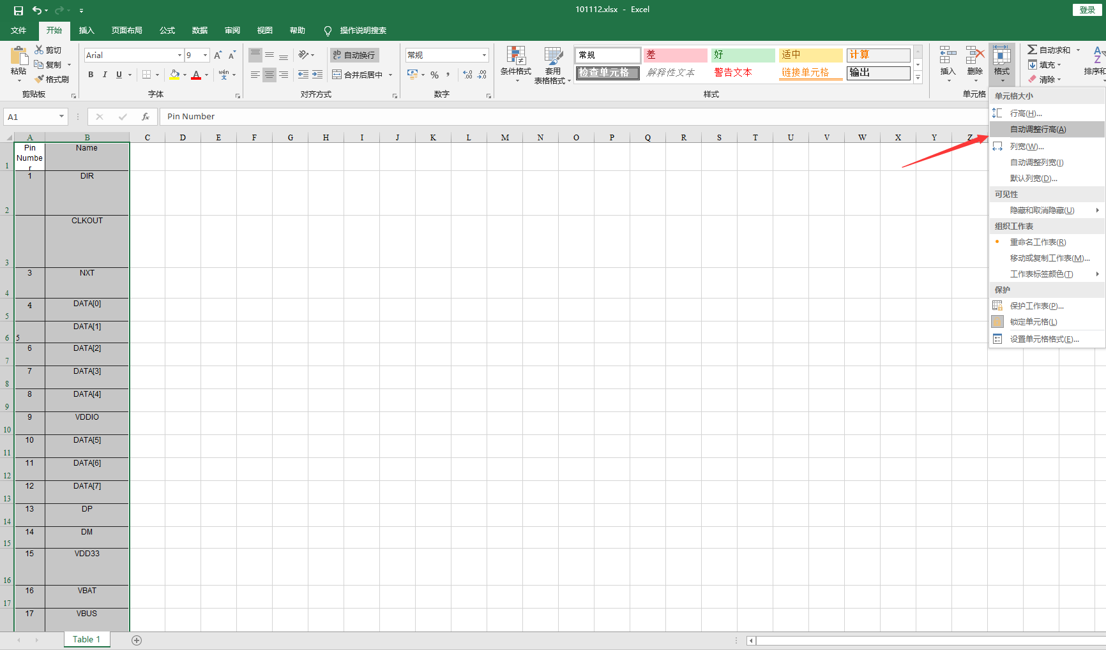Apply the 警告文本 cell style

[743, 73]
